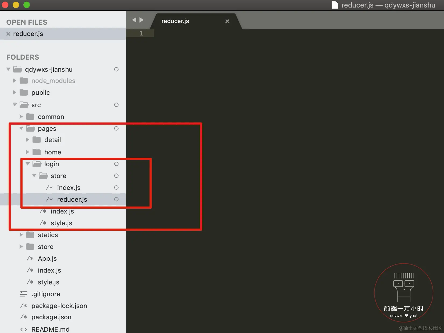444x333 pixels.
Task: Click file icon beside package.json
Action: [x=24, y=317]
